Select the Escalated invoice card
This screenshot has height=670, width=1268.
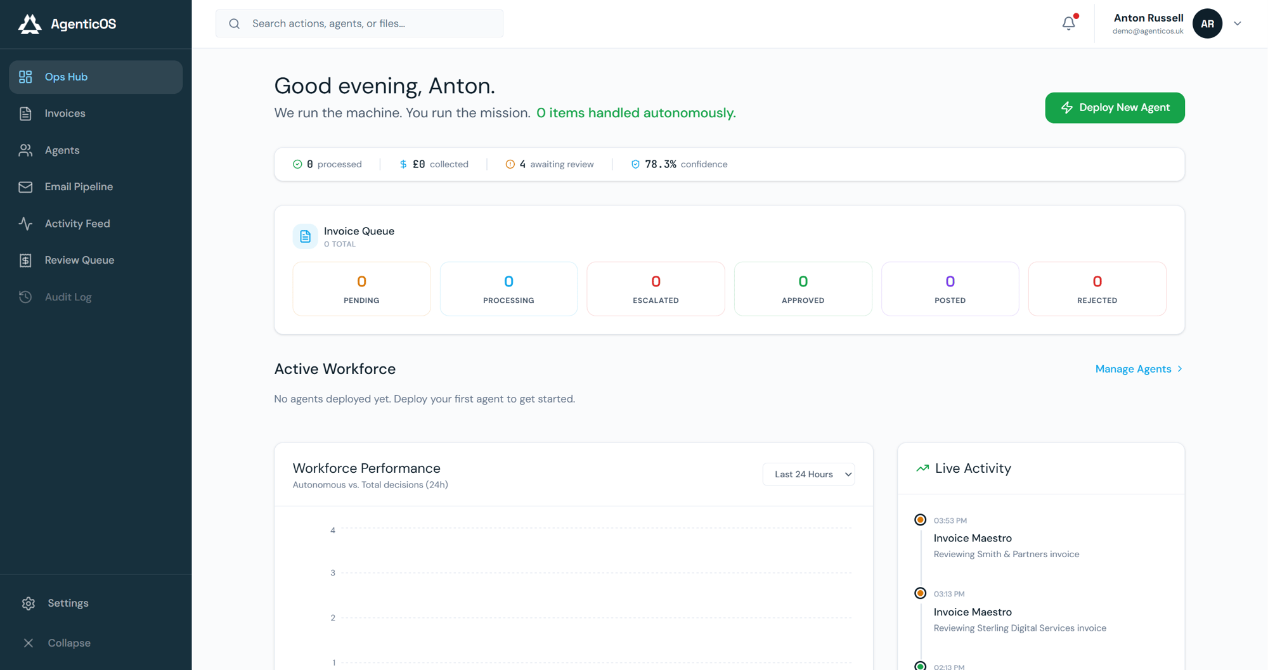(656, 288)
